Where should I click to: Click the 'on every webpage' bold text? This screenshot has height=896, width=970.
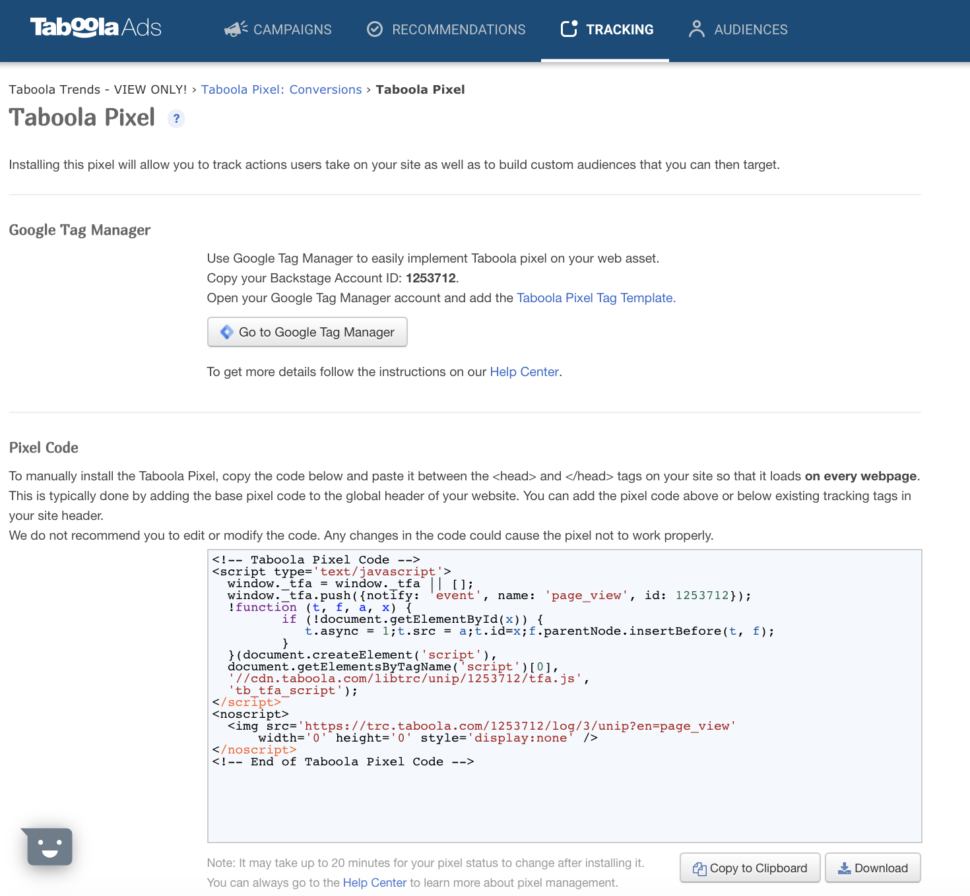860,476
